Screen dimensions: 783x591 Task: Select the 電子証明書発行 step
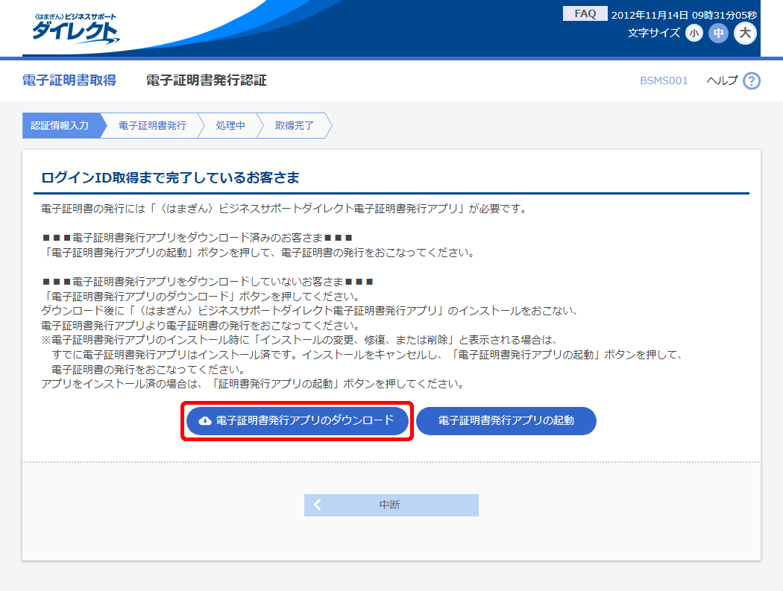coord(152,126)
